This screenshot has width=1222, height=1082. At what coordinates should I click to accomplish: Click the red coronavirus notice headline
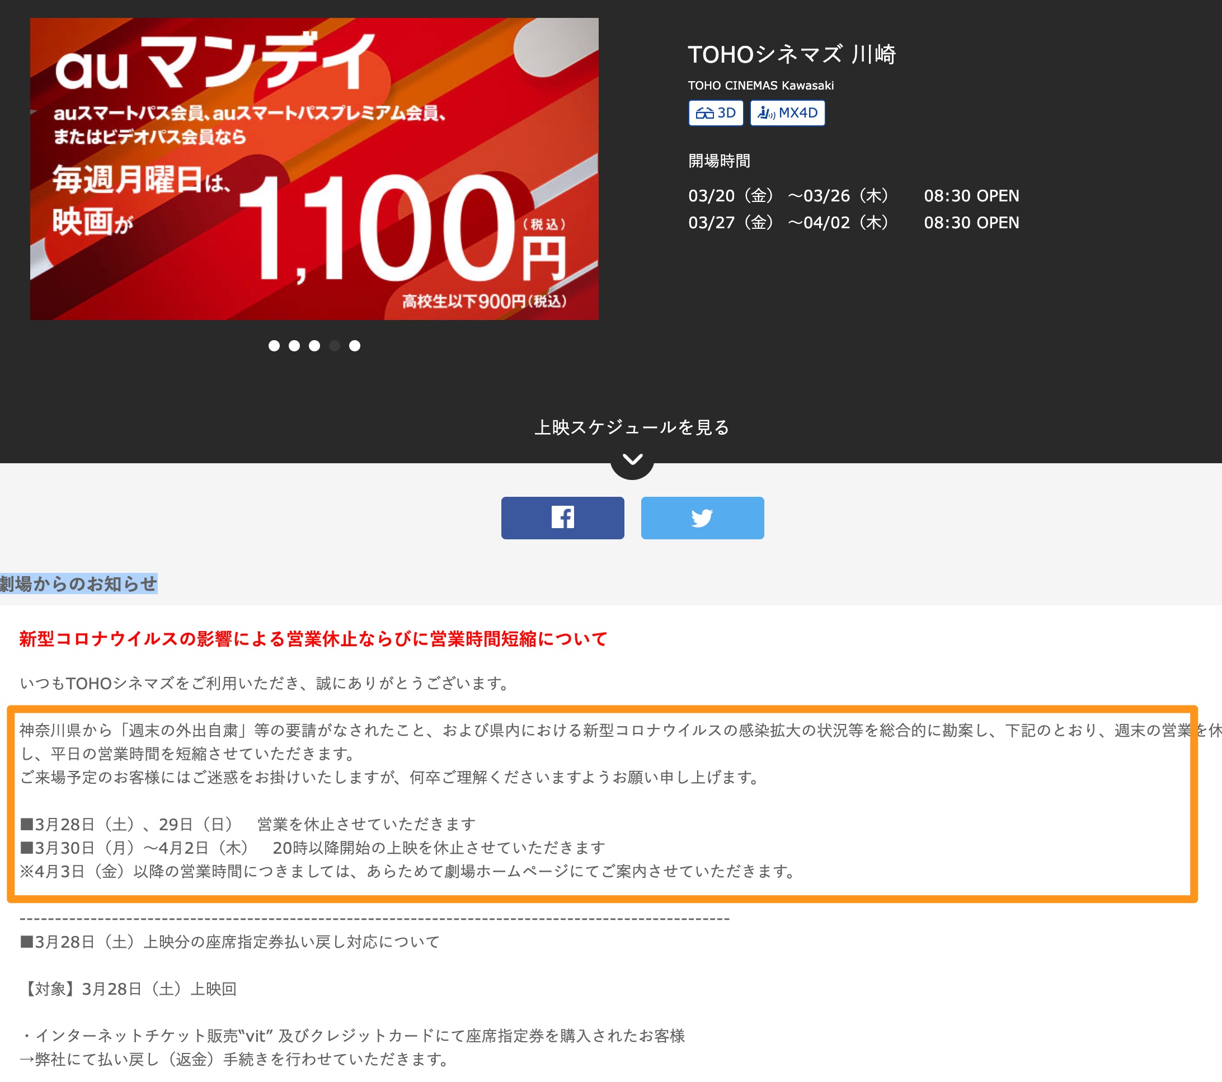(313, 638)
